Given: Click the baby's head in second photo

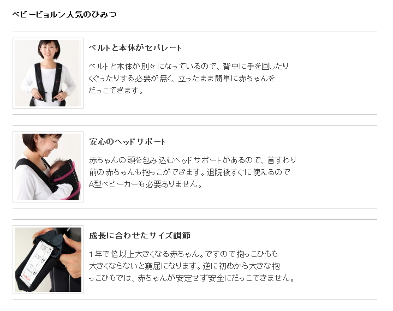Looking at the screenshot, I should coord(58,166).
